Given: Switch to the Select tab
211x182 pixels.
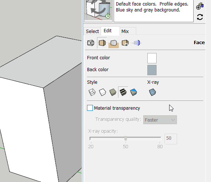Looking at the screenshot, I should click(92, 31).
